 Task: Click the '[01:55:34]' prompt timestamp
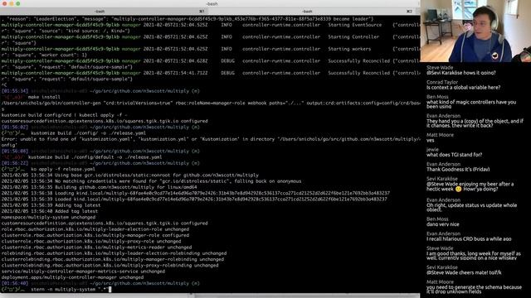tap(15, 91)
